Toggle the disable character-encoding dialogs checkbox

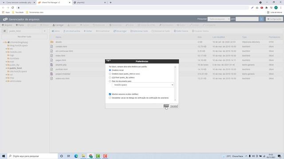[110, 98]
